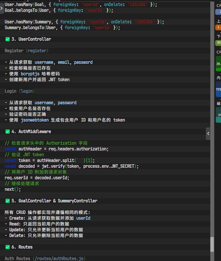
Task: Click the collapse arrow on the right edge
Action: tap(208, 134)
